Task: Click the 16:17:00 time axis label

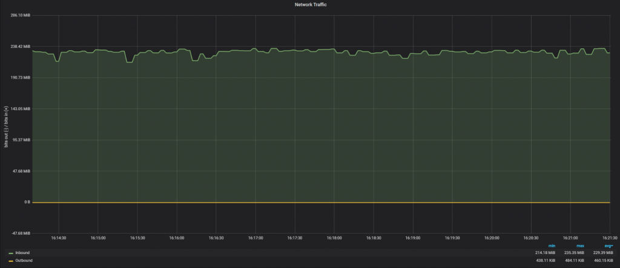Action: point(255,238)
